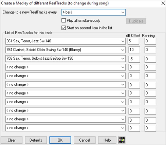Edit Panning field for 758 Sax Tenor row
The image size is (166, 145).
(150, 59)
